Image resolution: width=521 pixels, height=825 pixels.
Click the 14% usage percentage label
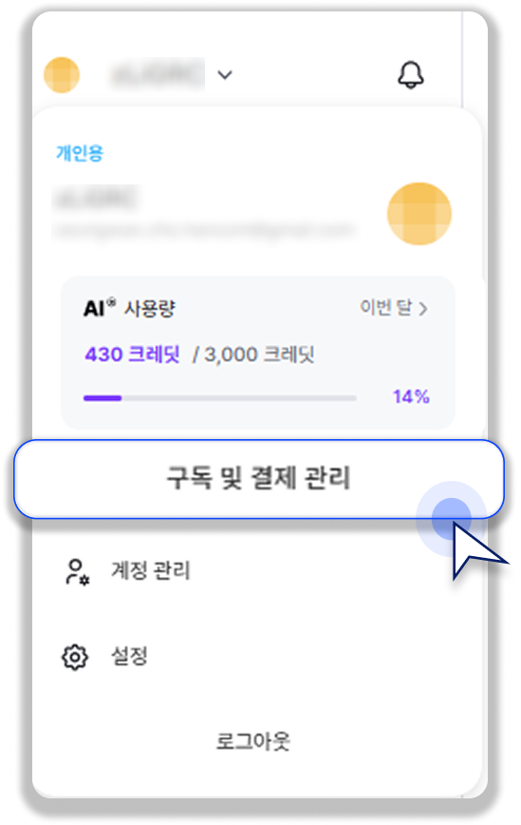tap(411, 396)
